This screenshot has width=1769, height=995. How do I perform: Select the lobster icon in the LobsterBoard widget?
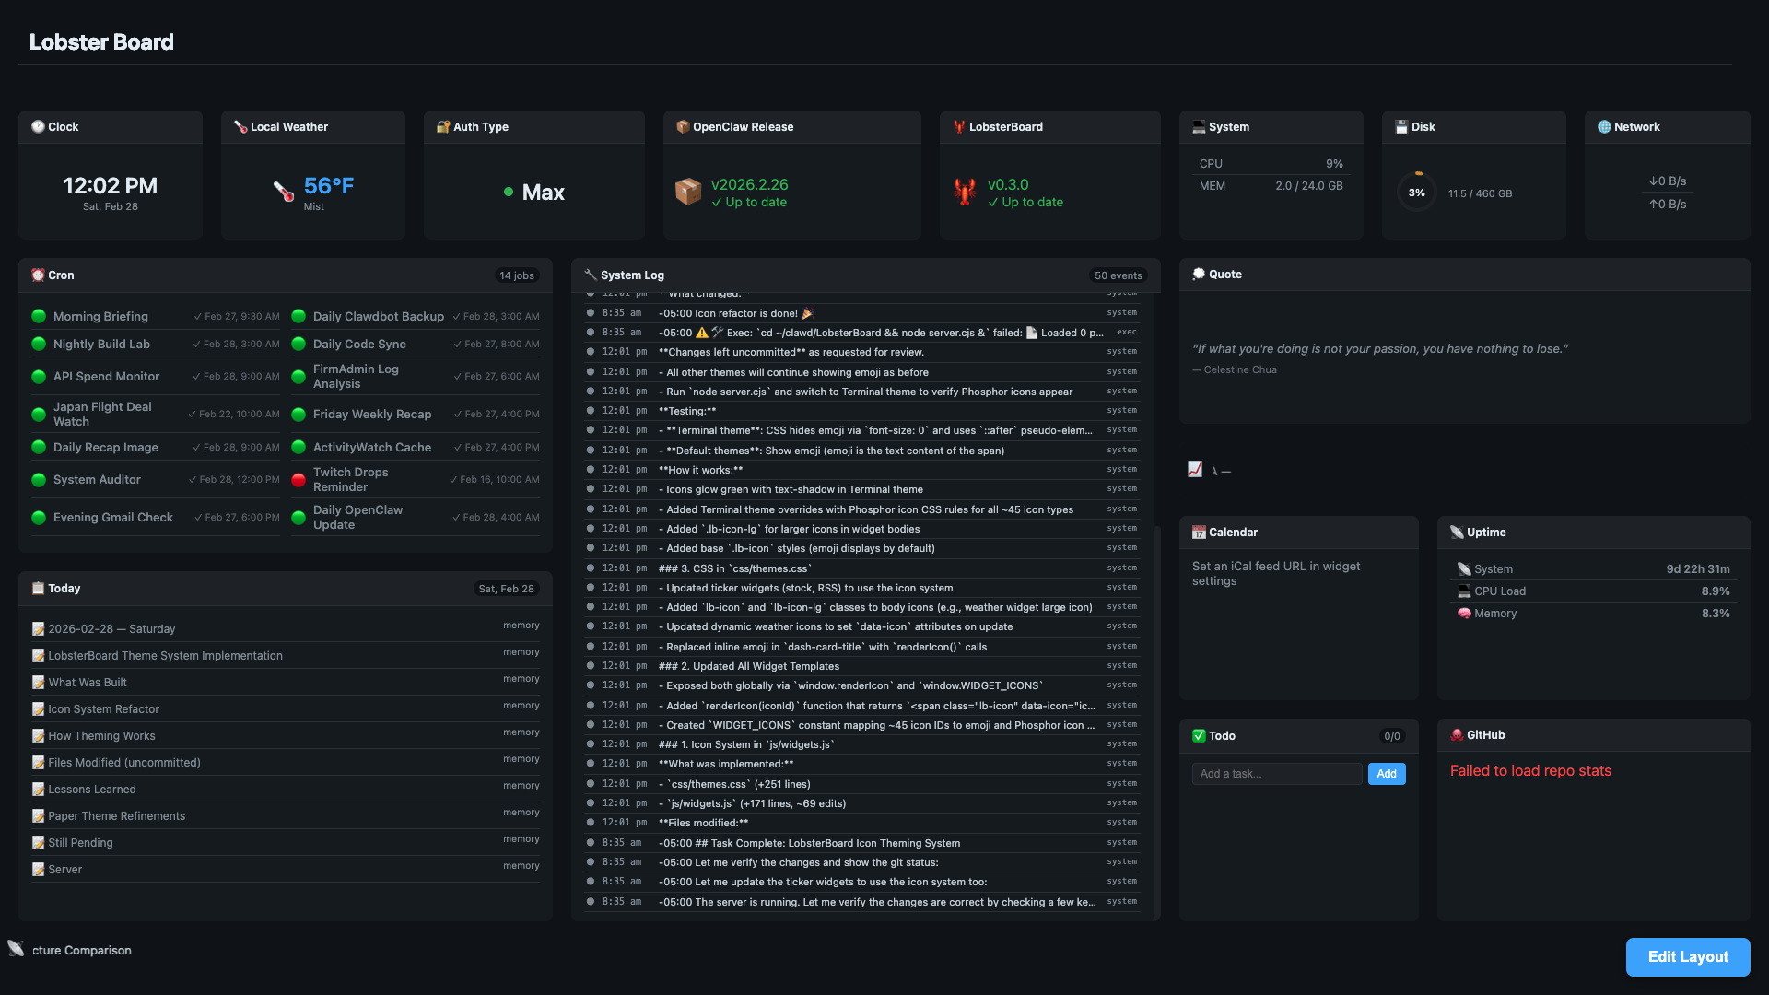pyautogui.click(x=965, y=193)
